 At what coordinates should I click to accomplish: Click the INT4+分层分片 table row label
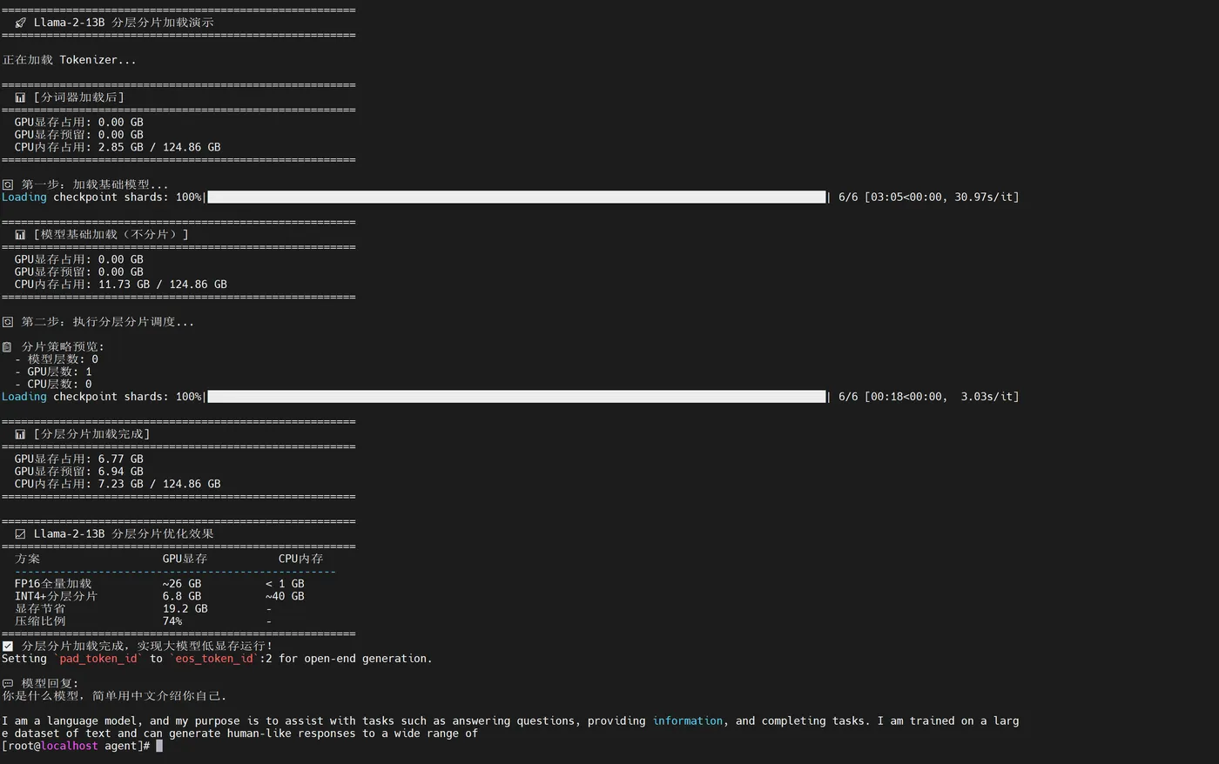pyautogui.click(x=56, y=596)
